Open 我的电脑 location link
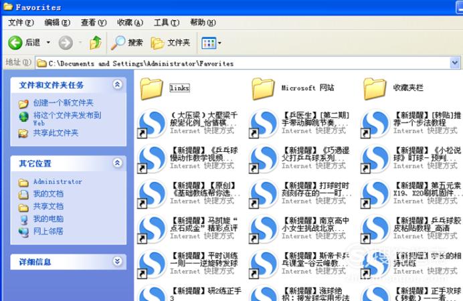 point(48,219)
